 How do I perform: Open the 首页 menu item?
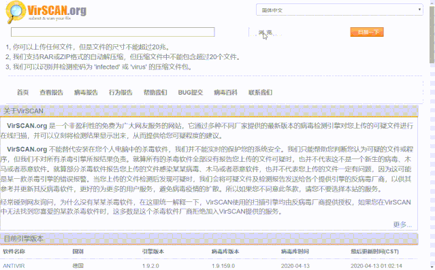(22, 92)
